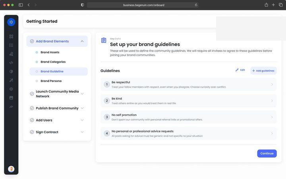Screen dimensions: 286x179
Task: Click the blue asterisk logo in sidebar
Action: coord(11,22)
